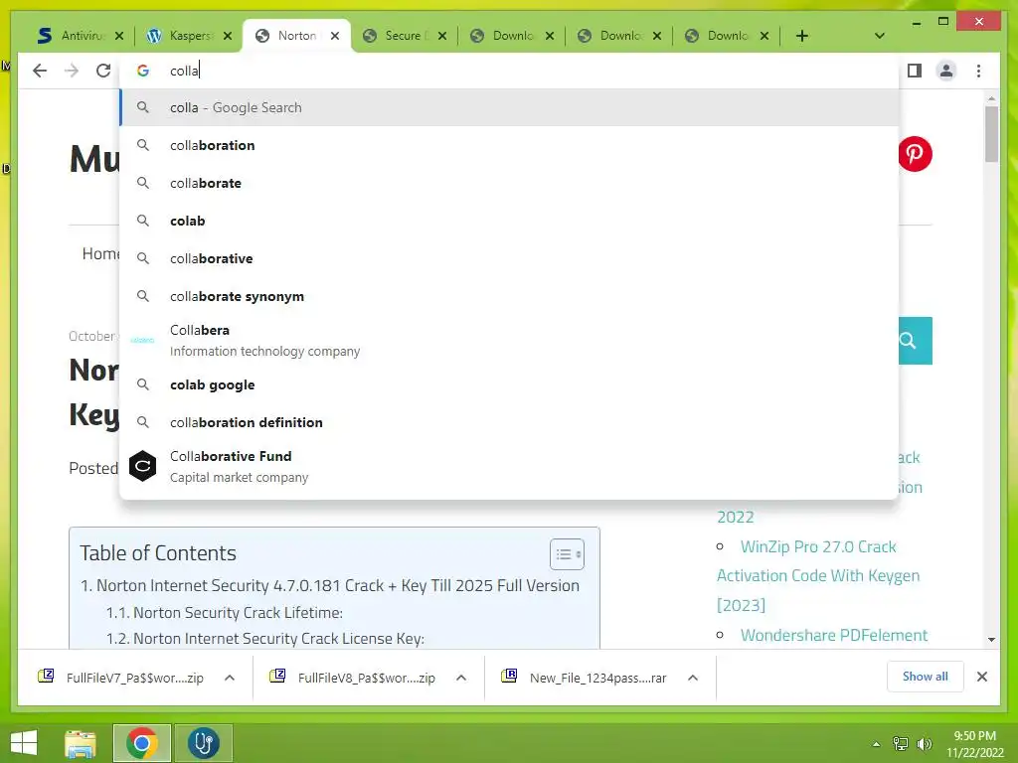Open Wondershare PDFelement link
The height and width of the screenshot is (763, 1018).
(x=834, y=635)
